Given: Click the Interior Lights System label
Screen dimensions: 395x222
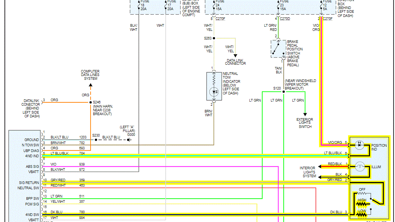Looking at the screenshot, I should pyautogui.click(x=308, y=172).
